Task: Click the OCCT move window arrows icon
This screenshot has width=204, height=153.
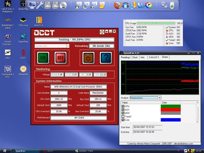Action: pyautogui.click(x=102, y=32)
